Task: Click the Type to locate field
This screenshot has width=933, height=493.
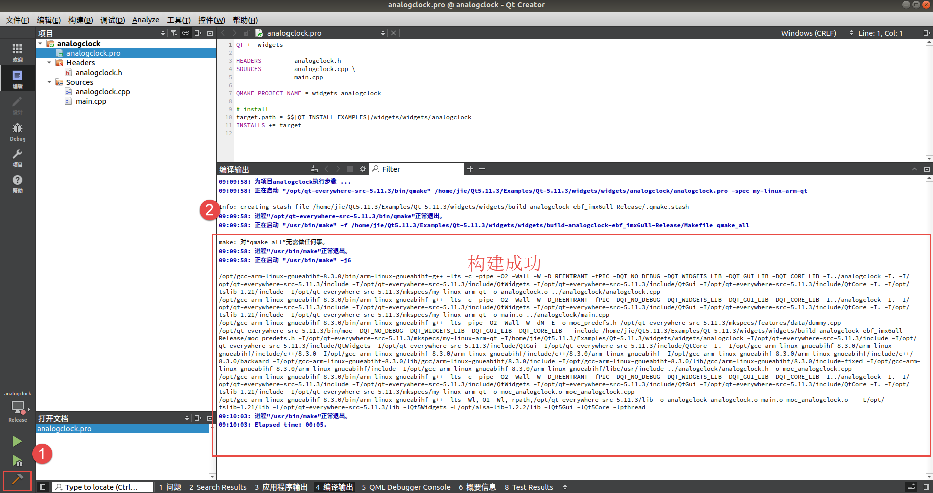Action: 102,487
